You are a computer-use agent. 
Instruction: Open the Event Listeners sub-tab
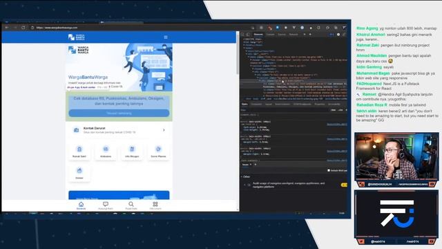click(282, 104)
